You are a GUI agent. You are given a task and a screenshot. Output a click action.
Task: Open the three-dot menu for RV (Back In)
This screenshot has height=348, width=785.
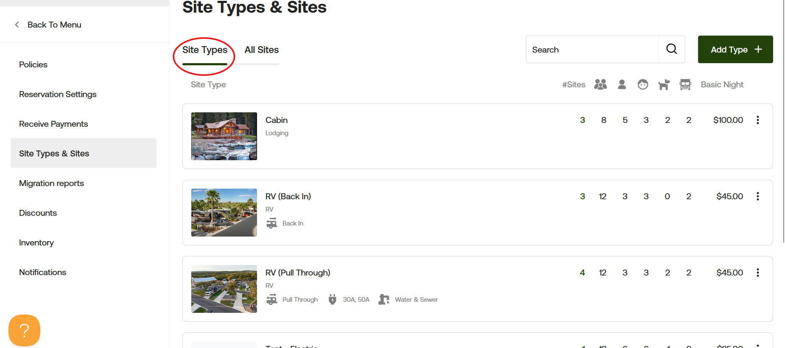(x=758, y=196)
